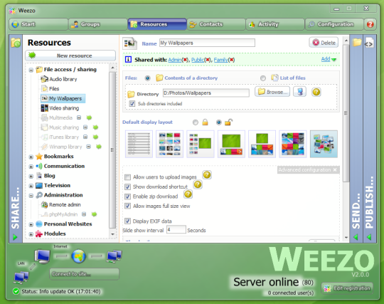The width and height of the screenshot is (384, 304).
Task: Select the unlocked display layout radio button
Action: coord(219,122)
